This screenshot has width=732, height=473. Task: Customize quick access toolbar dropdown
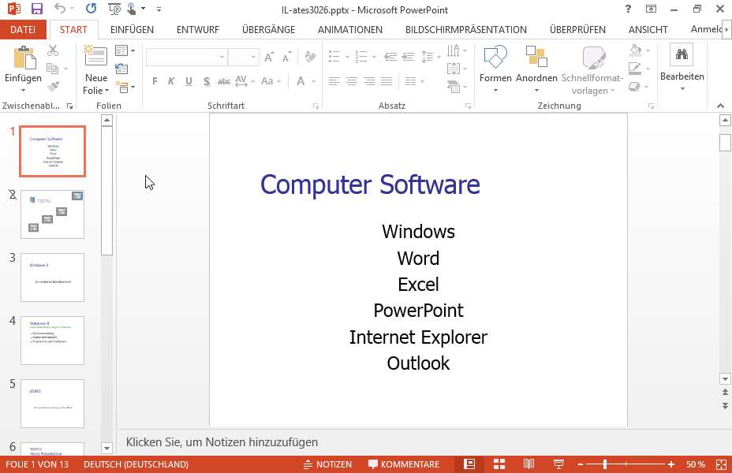[x=159, y=9]
